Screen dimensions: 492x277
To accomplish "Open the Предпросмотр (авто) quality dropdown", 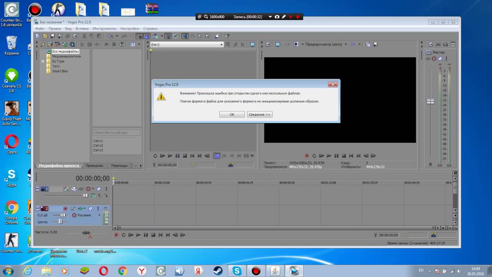I will pos(346,44).
